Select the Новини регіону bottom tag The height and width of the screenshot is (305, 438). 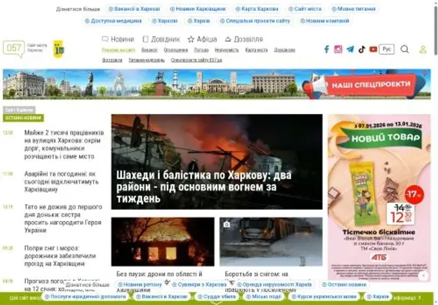140,285
